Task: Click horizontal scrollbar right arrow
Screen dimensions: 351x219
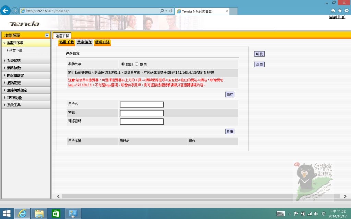Action: (x=345, y=196)
